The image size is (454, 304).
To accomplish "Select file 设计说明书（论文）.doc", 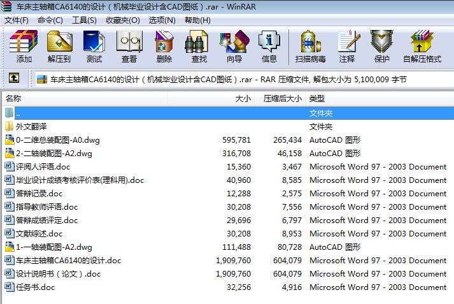I will click(58, 273).
